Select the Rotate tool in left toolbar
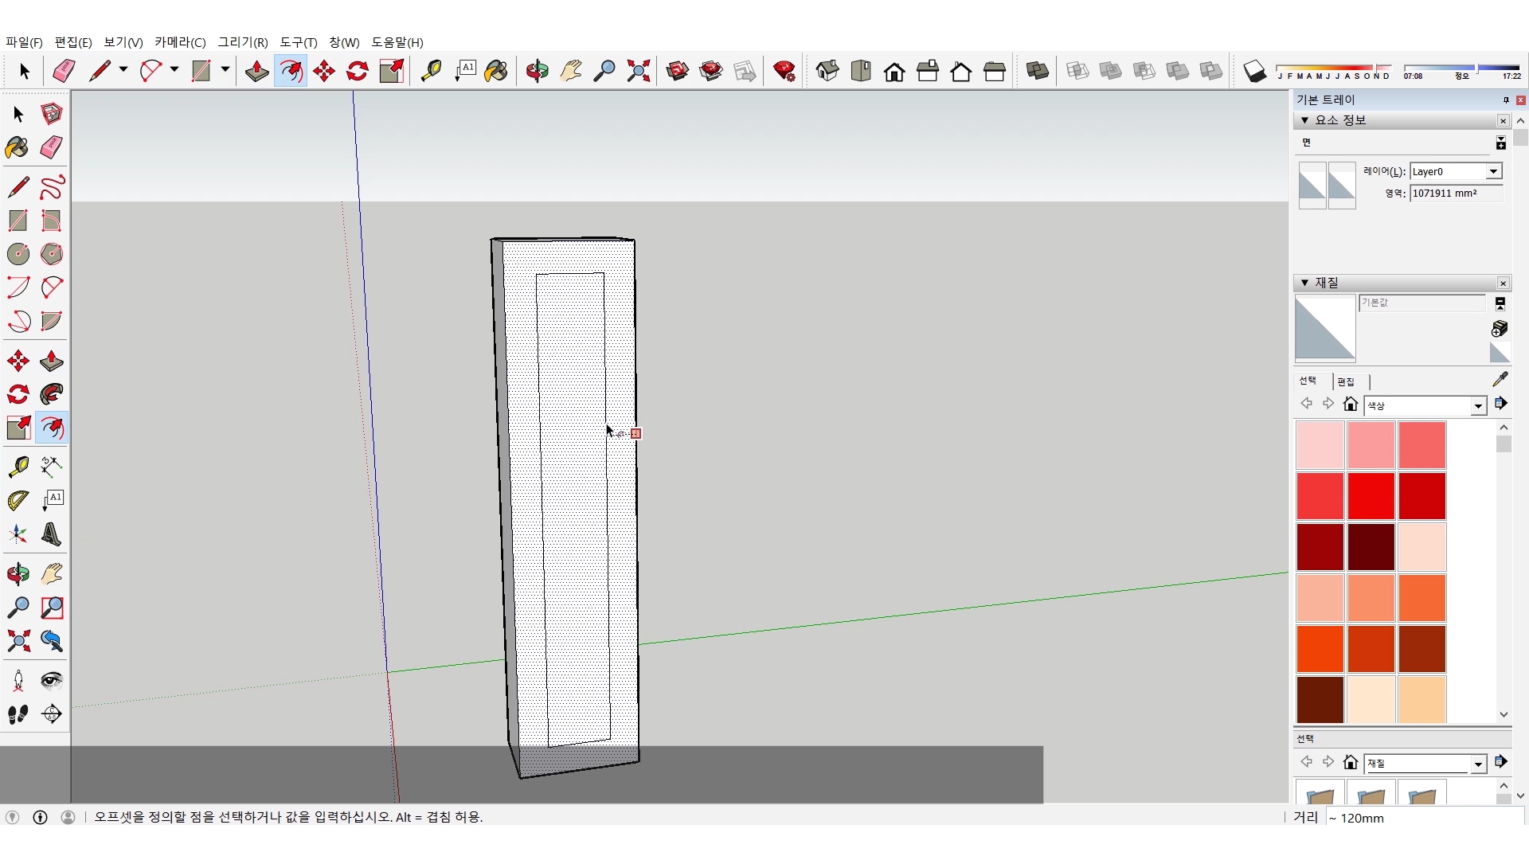Image resolution: width=1529 pixels, height=860 pixels. coord(18,394)
